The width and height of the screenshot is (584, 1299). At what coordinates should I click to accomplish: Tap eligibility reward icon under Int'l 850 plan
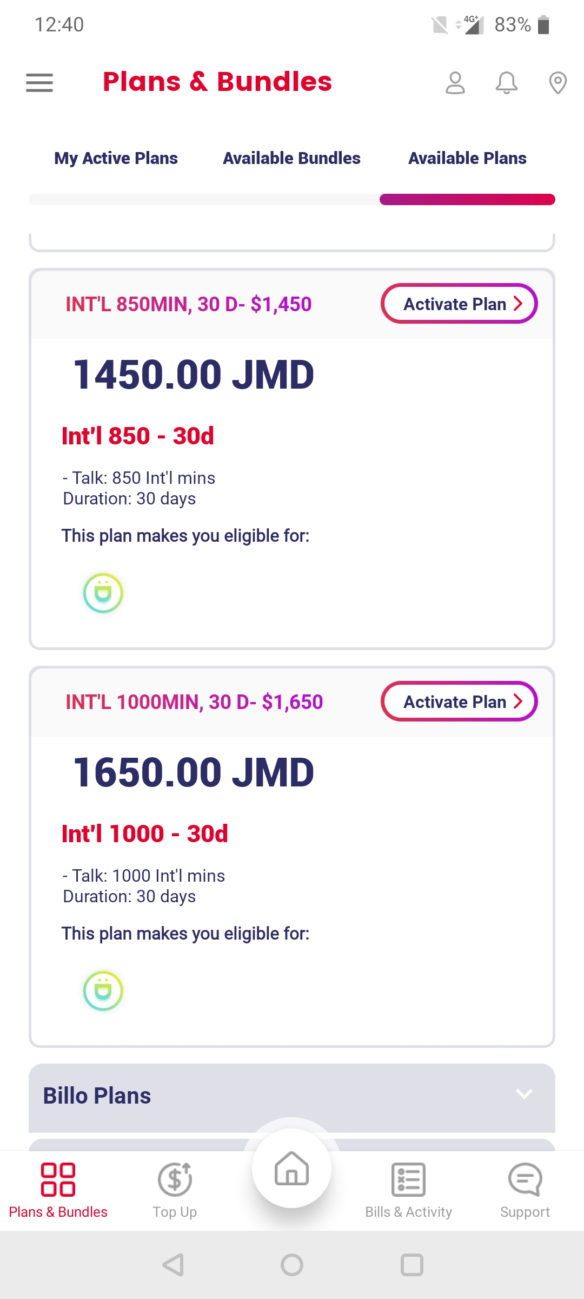point(103,593)
